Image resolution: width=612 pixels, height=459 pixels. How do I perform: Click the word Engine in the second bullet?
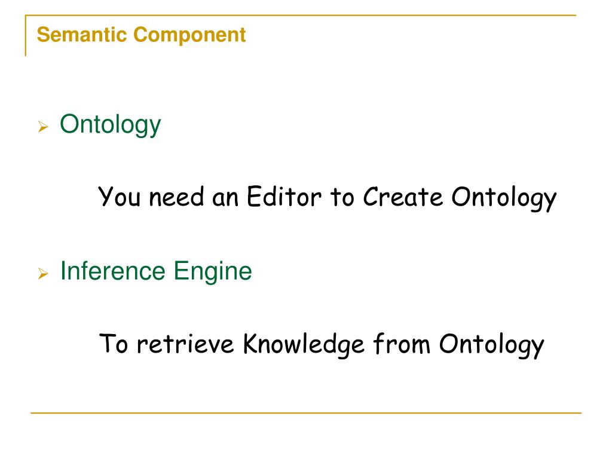(x=213, y=272)
